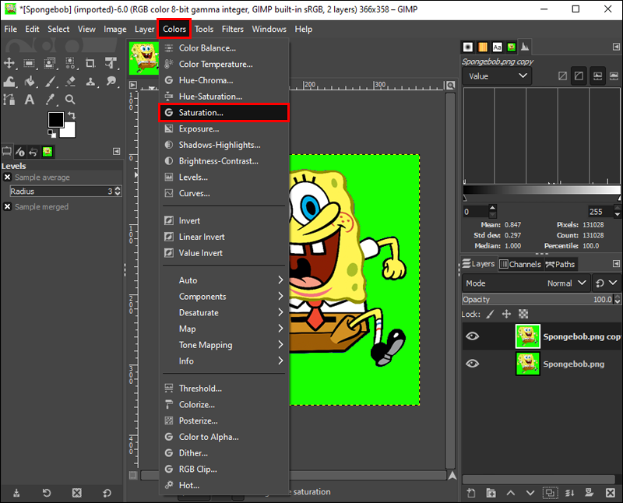Screen dimensions: 623x503
Task: Select the Paintbrush tool
Action: coord(50,82)
